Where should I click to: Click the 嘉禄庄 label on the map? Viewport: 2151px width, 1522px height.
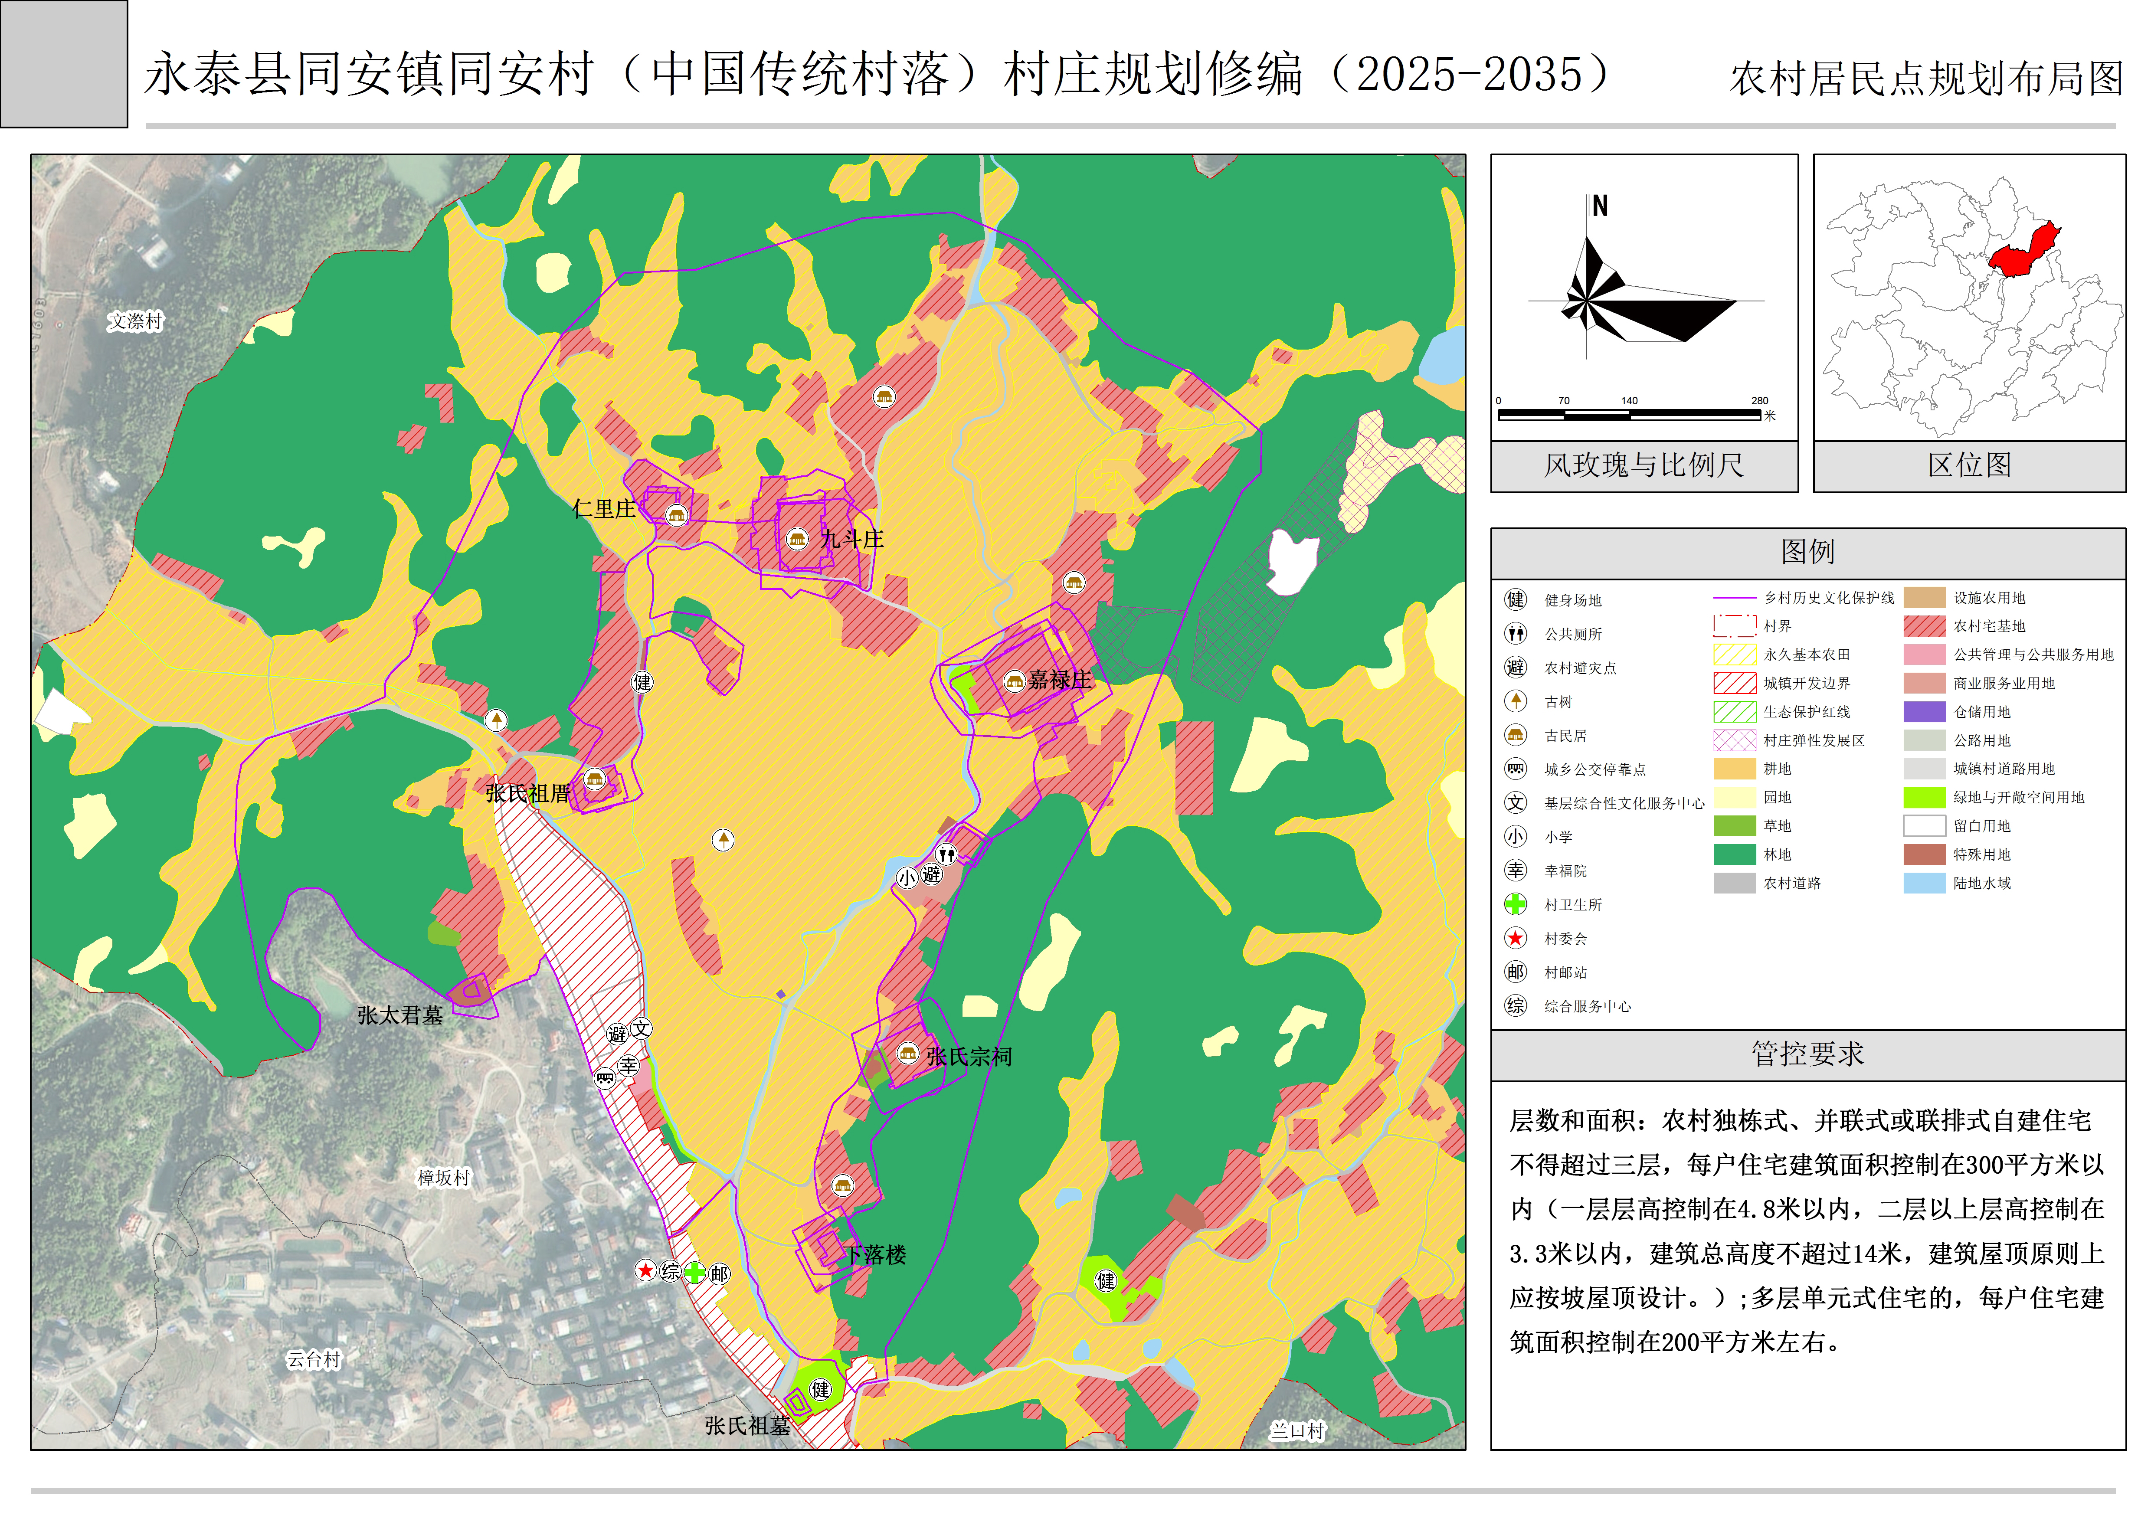pyautogui.click(x=1060, y=681)
